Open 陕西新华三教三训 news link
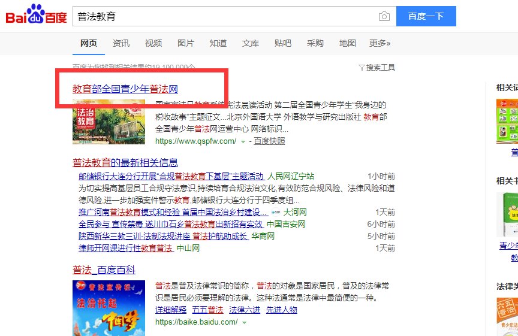This screenshot has height=336, width=518. click(164, 237)
